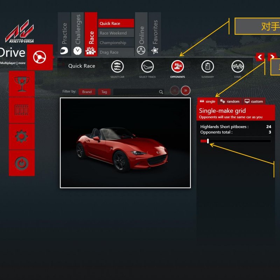Image resolution: width=280 pixels, height=280 pixels.
Task: Click the Opponents total slider handle
Action: pyautogui.click(x=208, y=141)
